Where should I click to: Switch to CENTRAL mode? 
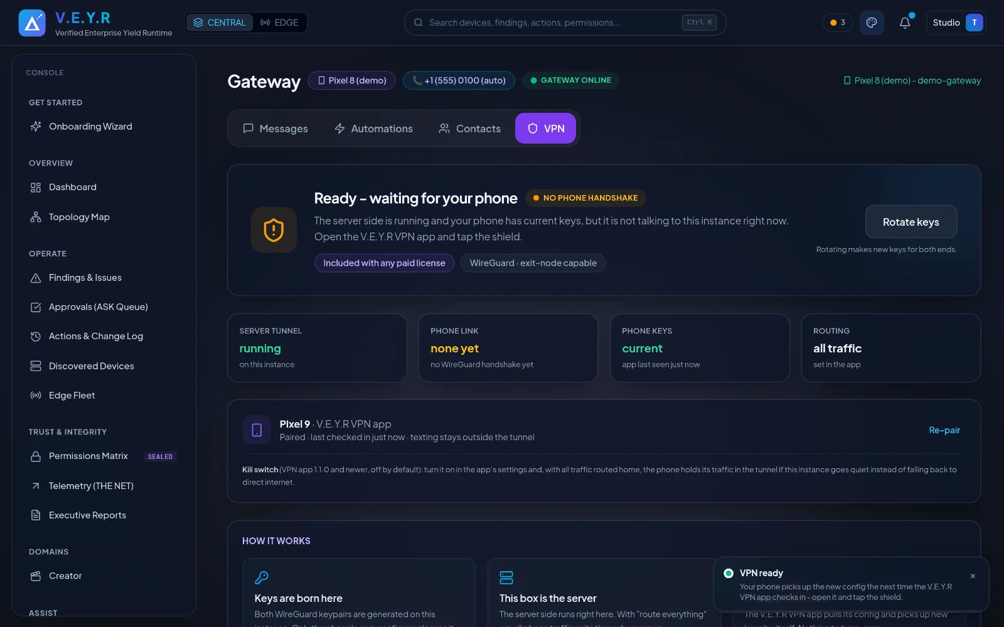pyautogui.click(x=220, y=23)
